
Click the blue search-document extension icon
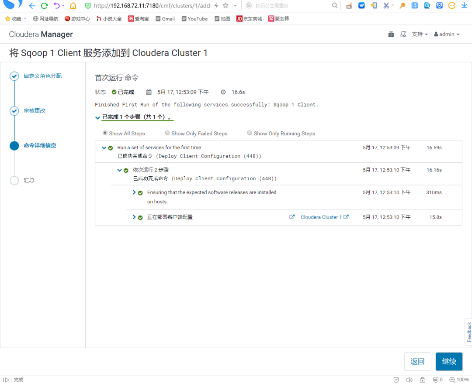427,5
